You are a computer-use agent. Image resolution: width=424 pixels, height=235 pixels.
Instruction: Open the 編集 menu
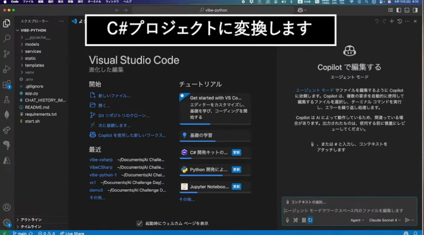[x=41, y=2]
